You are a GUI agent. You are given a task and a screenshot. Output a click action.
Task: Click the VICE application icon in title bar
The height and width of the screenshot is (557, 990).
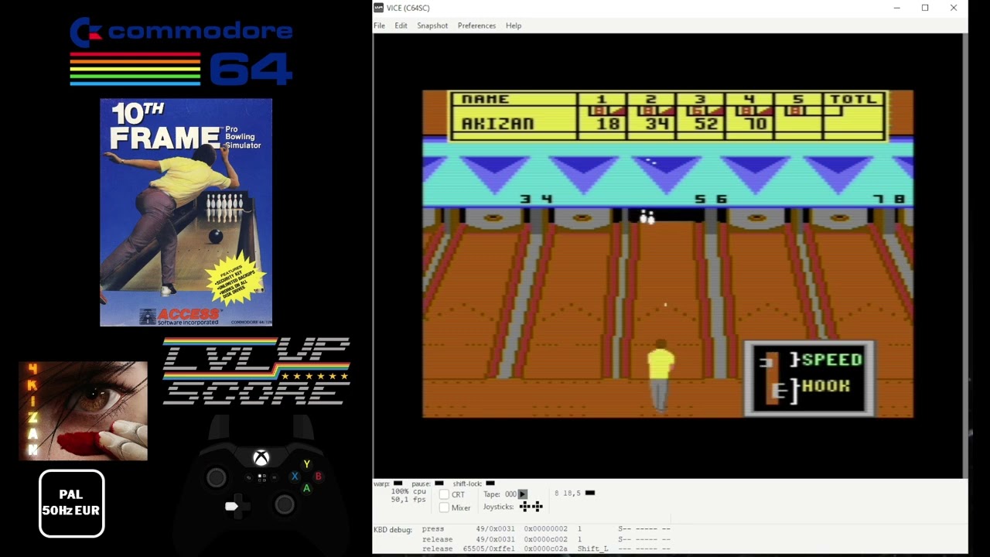pyautogui.click(x=379, y=8)
